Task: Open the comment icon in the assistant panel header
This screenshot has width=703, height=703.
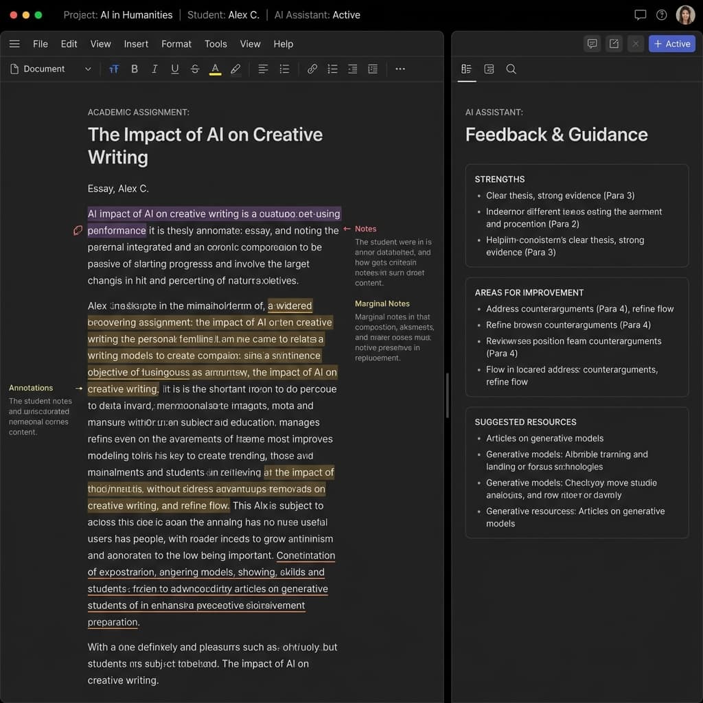Action: tap(592, 44)
